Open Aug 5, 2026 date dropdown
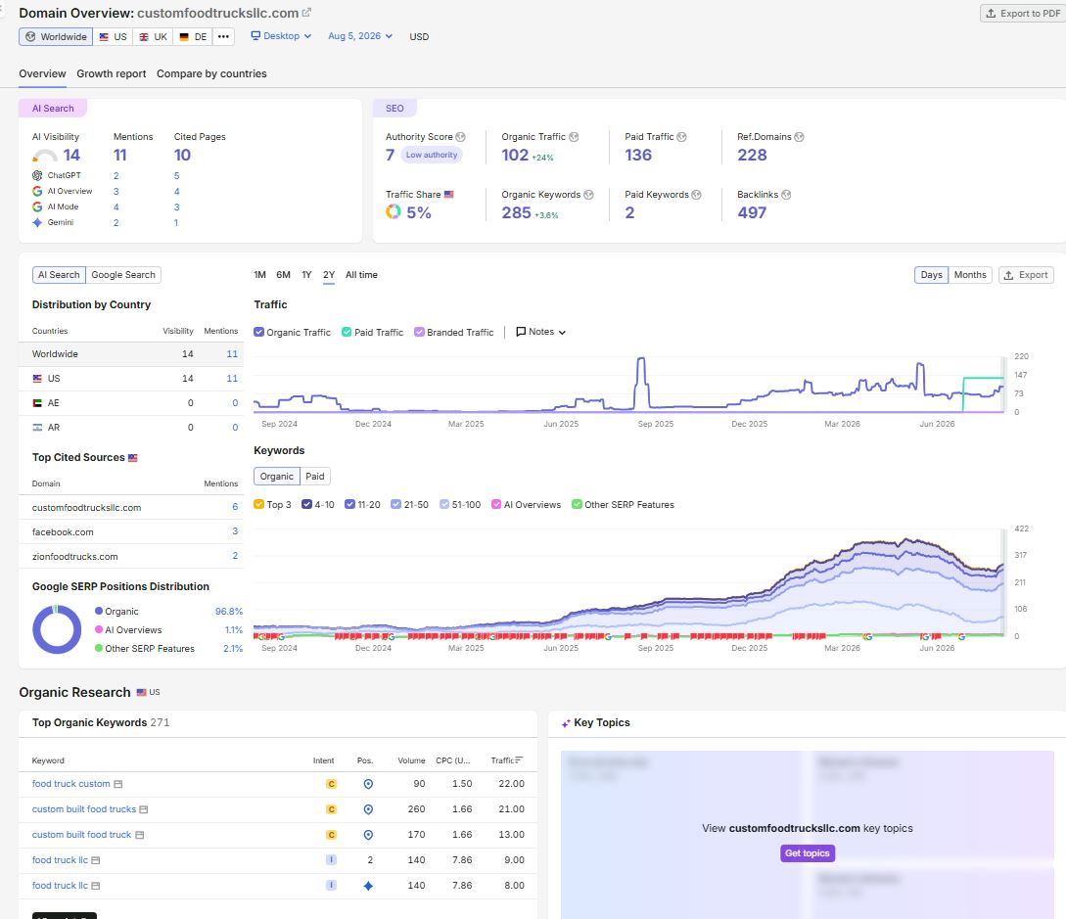 tap(360, 36)
